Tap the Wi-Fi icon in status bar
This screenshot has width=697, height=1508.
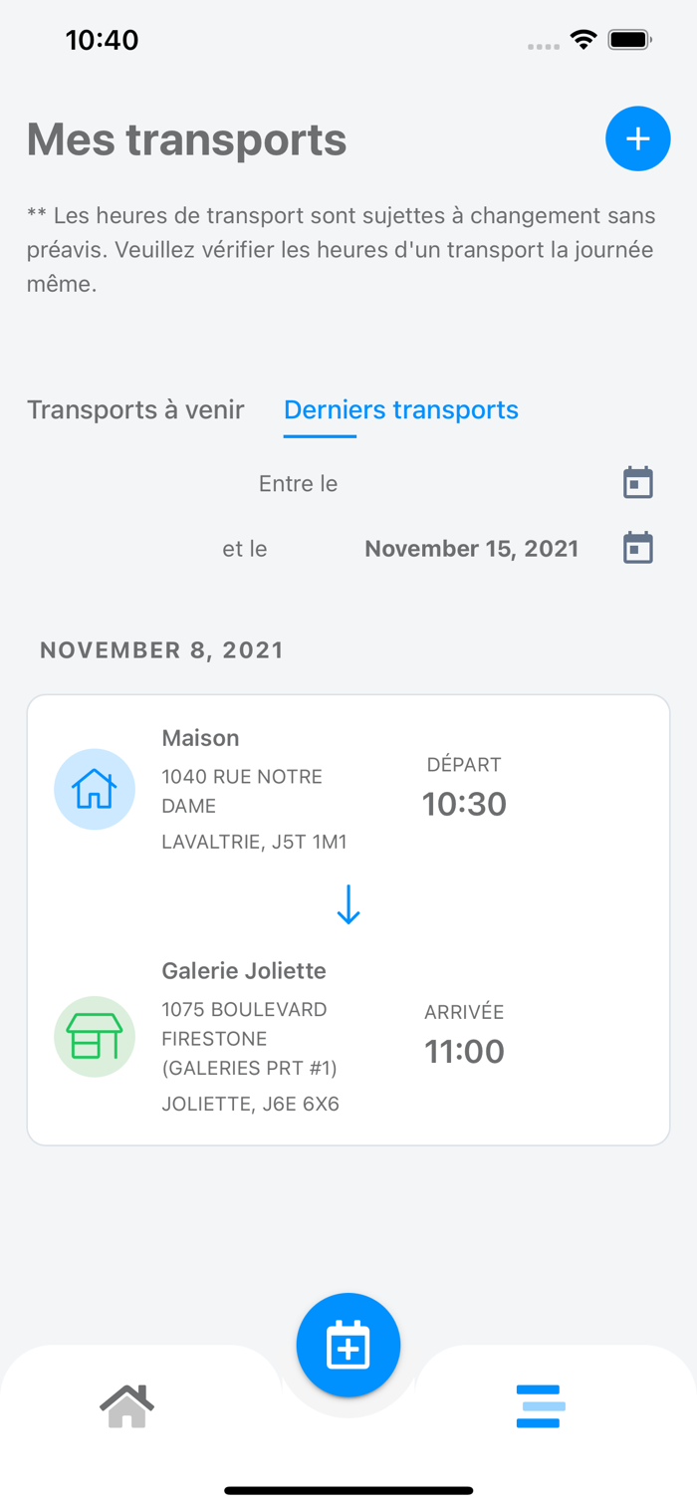583,40
